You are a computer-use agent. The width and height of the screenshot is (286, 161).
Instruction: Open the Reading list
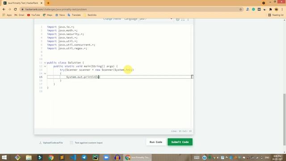click(276, 15)
